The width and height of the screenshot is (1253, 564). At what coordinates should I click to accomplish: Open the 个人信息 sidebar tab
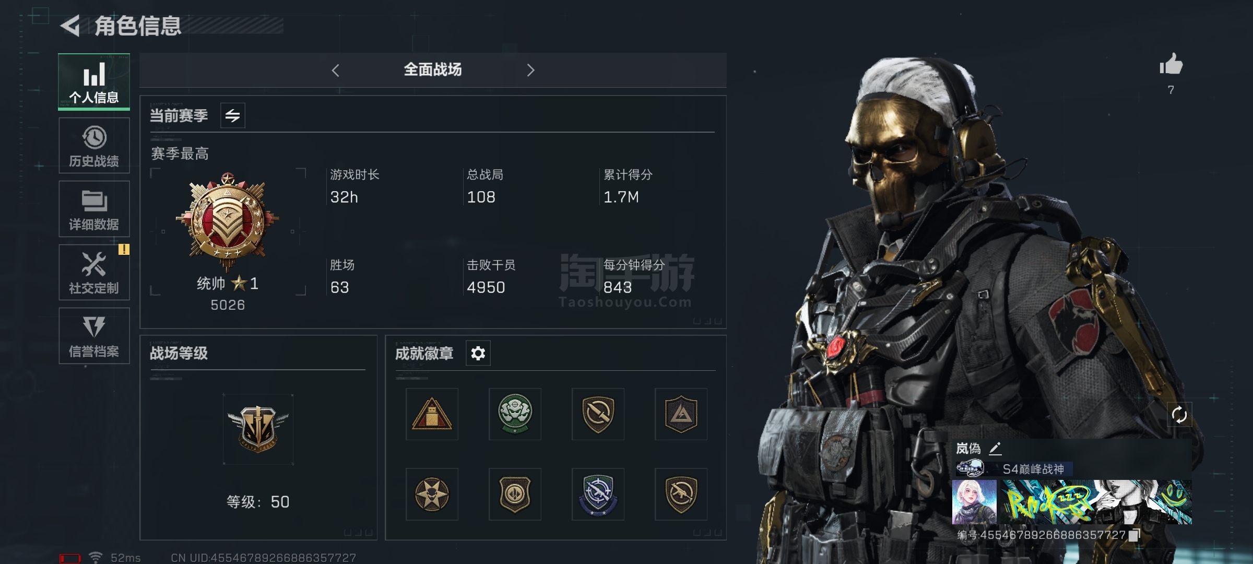94,82
